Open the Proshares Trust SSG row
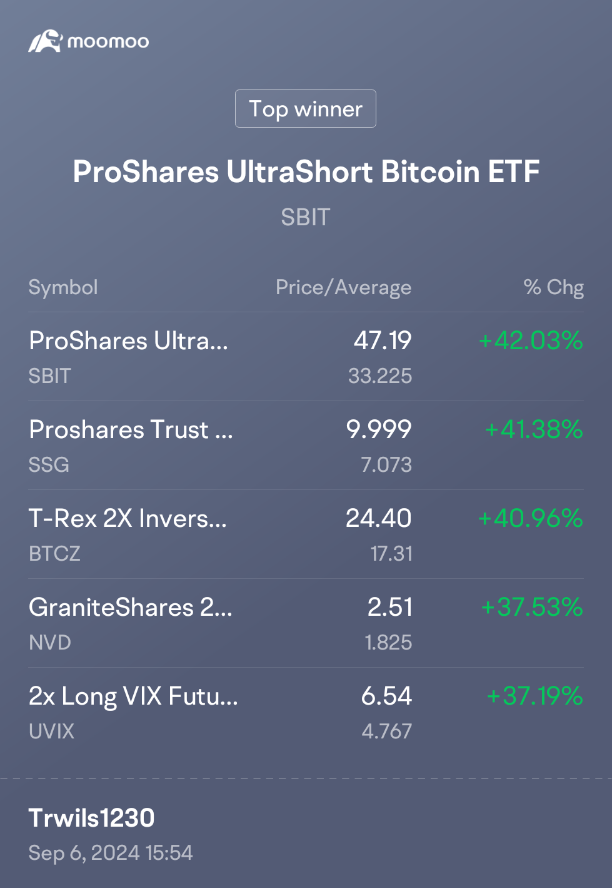Viewport: 612px width, 888px height. pyautogui.click(x=306, y=446)
